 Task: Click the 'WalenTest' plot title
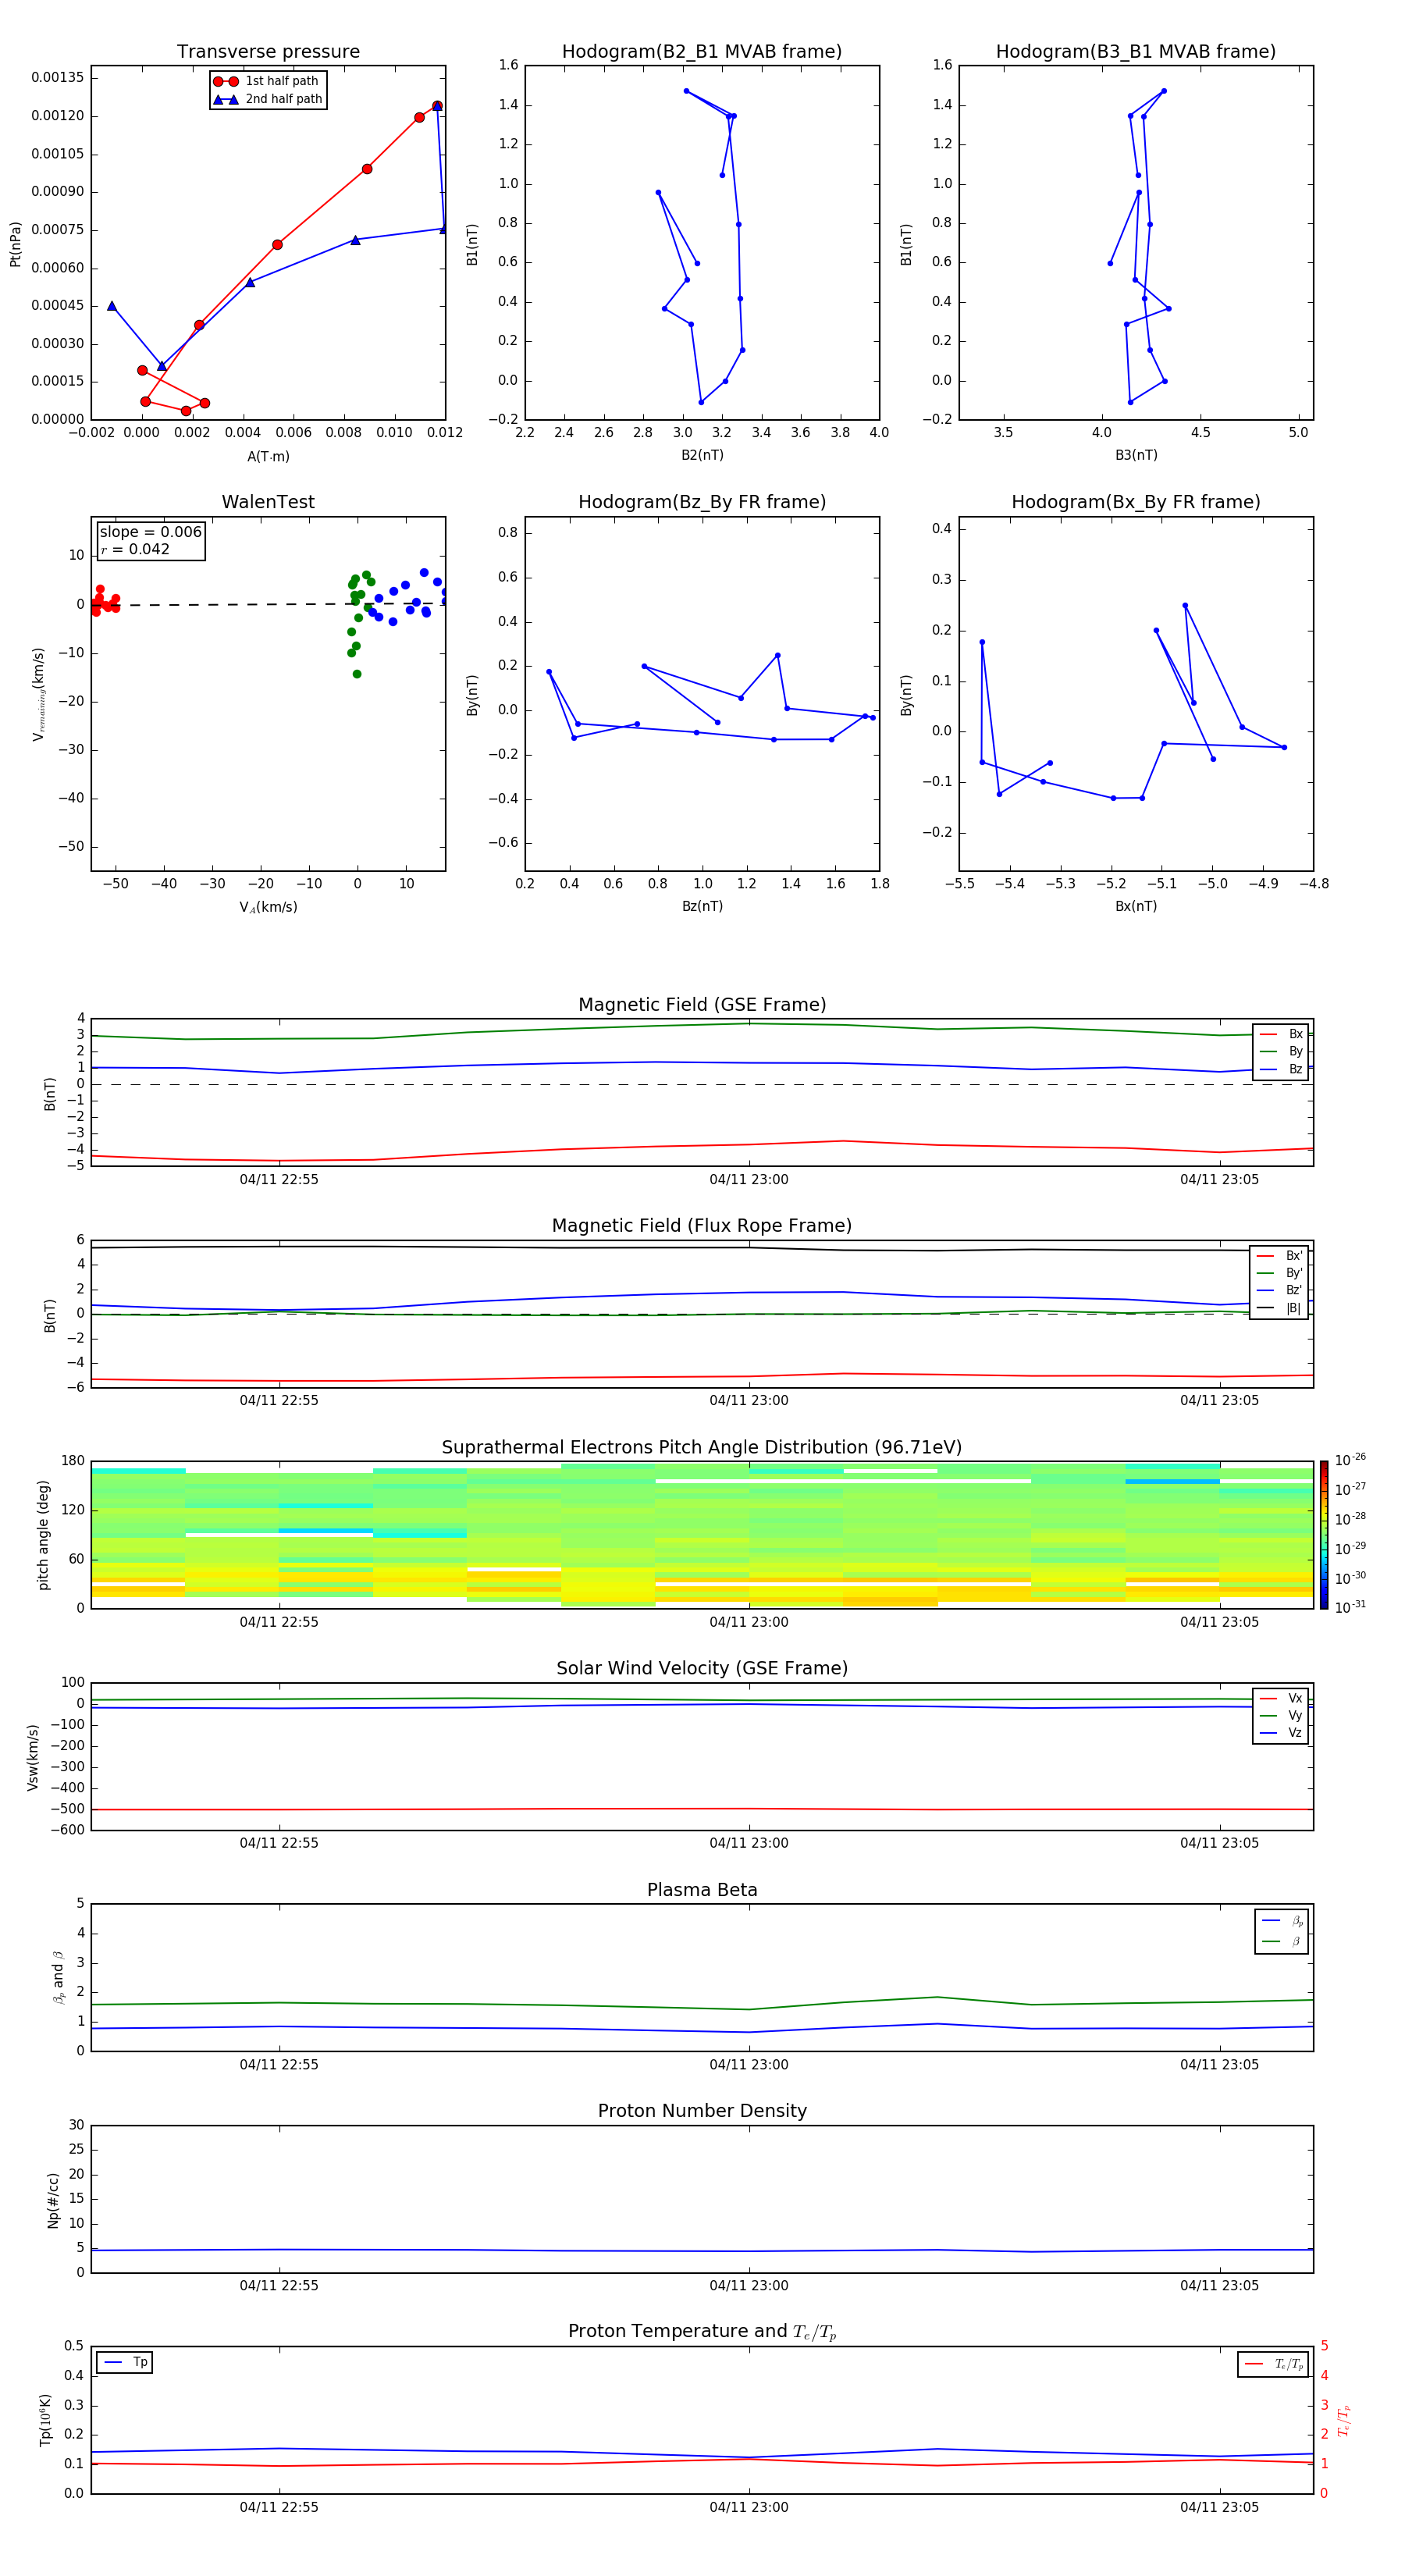268,502
